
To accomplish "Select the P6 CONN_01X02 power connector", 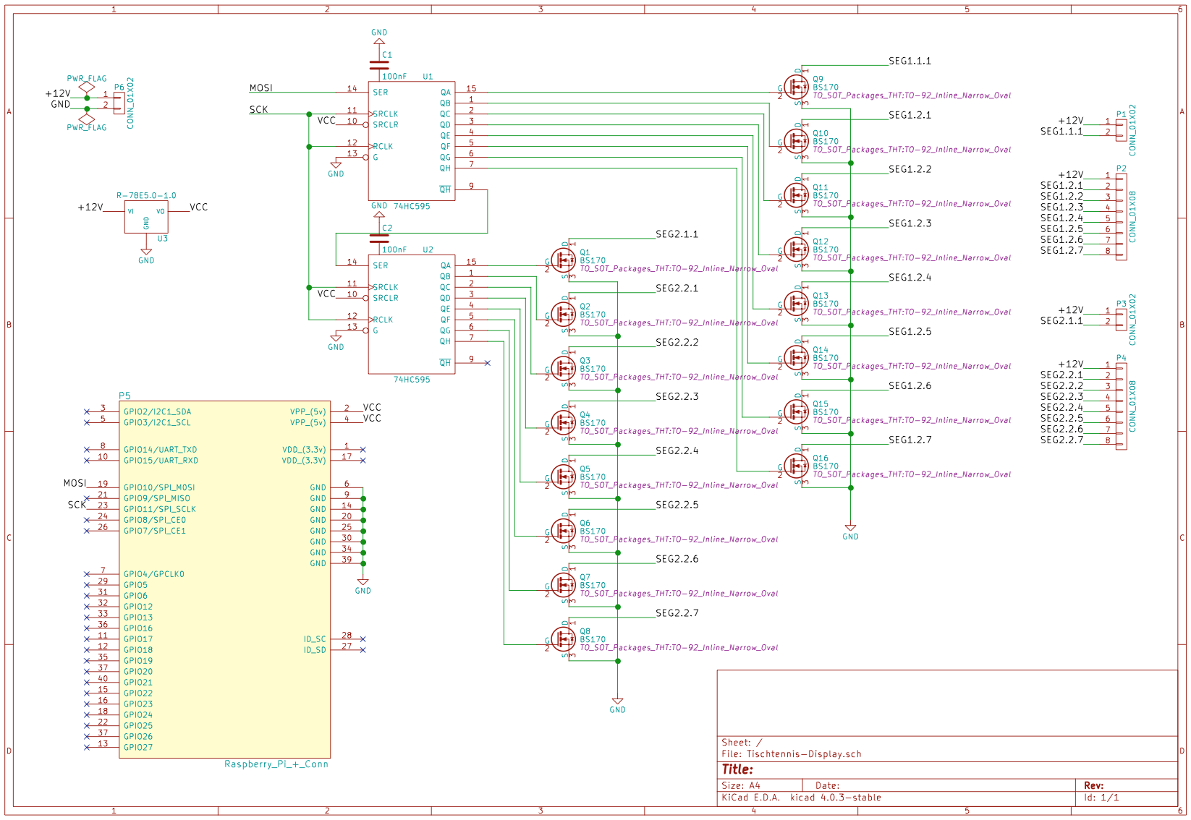I will 118,102.
